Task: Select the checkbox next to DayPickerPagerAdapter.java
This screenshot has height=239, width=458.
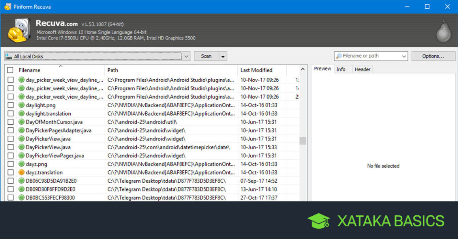Action: click(11, 131)
